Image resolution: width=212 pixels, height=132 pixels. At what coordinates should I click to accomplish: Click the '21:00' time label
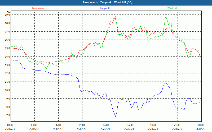[178, 125]
